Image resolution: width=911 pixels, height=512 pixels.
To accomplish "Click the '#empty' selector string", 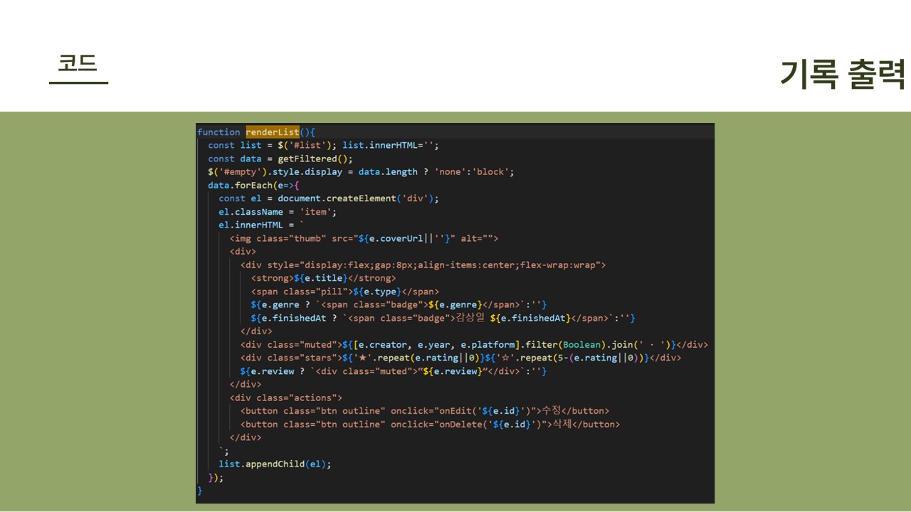I will [241, 172].
